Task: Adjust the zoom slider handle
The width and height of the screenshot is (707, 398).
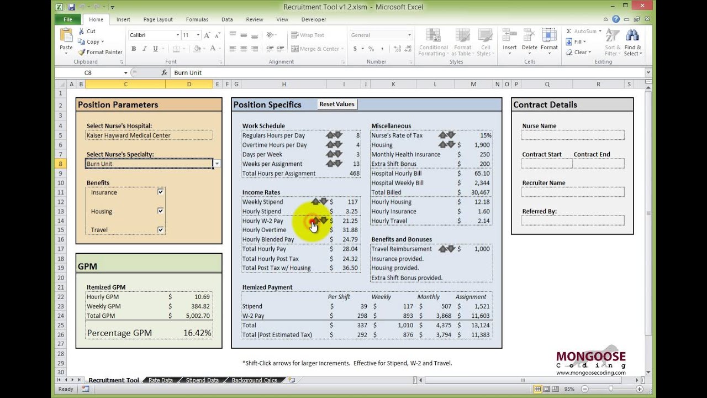Action: point(611,389)
